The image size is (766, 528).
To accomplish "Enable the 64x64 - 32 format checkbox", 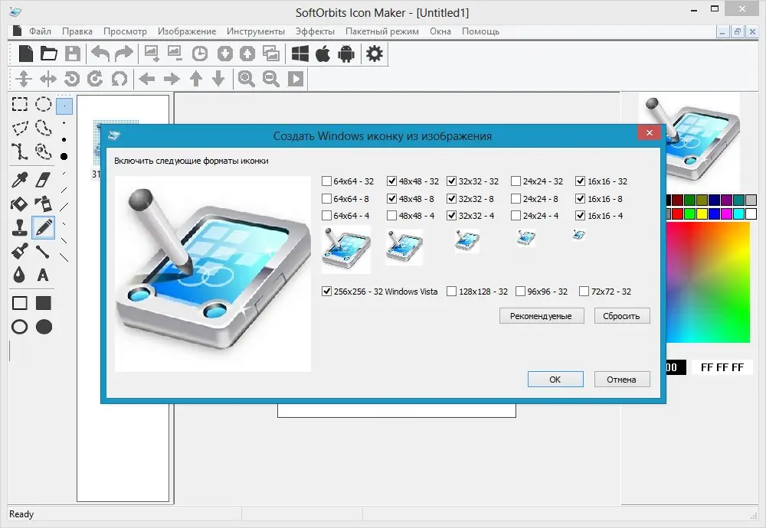I will 327,181.
